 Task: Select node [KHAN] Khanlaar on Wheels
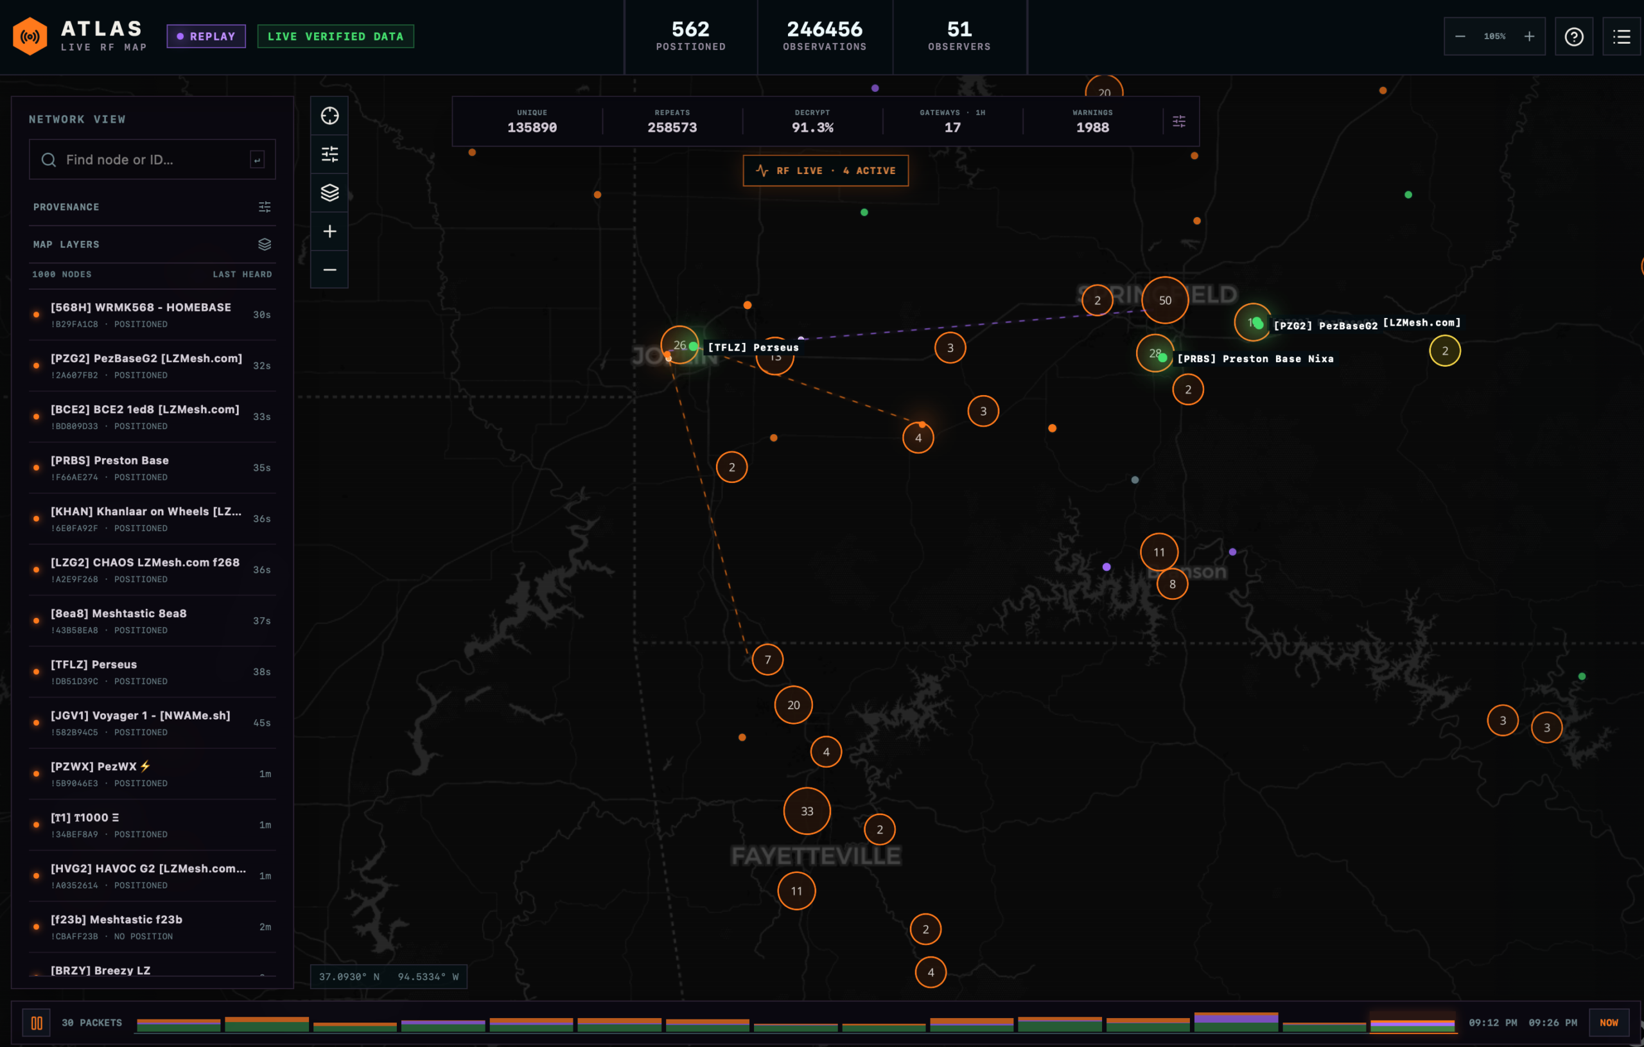(x=152, y=519)
